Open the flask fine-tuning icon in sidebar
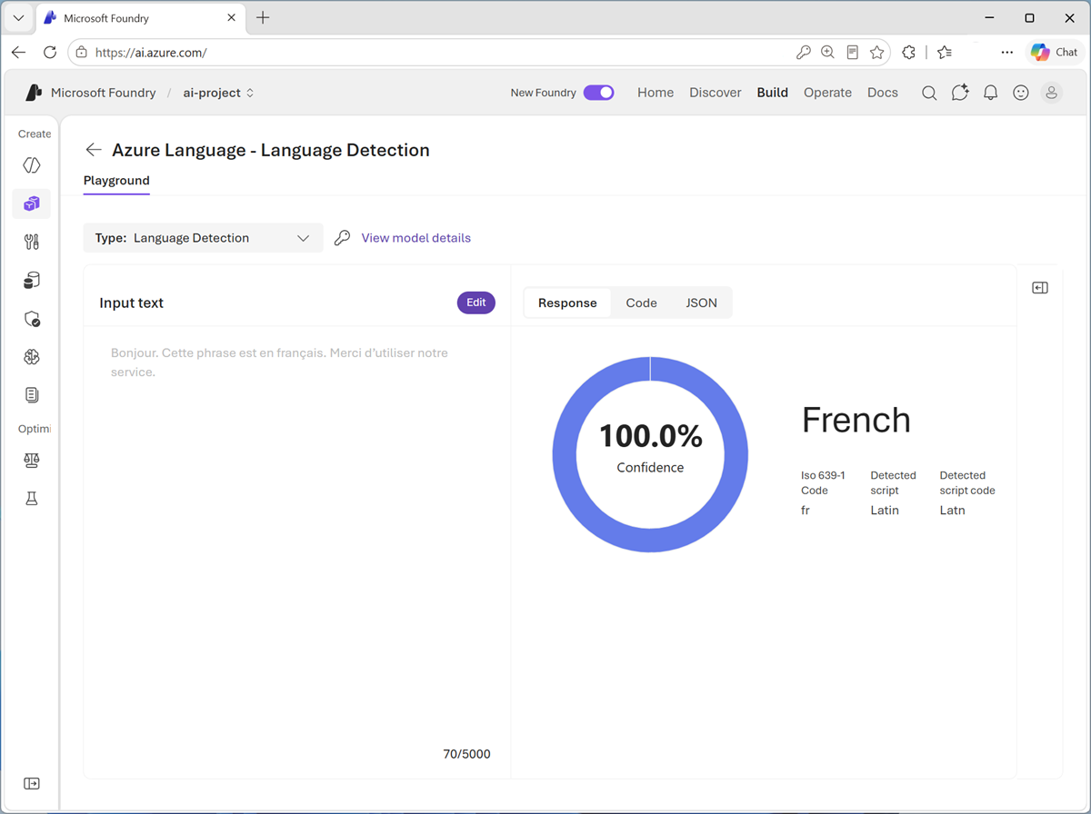 point(32,499)
